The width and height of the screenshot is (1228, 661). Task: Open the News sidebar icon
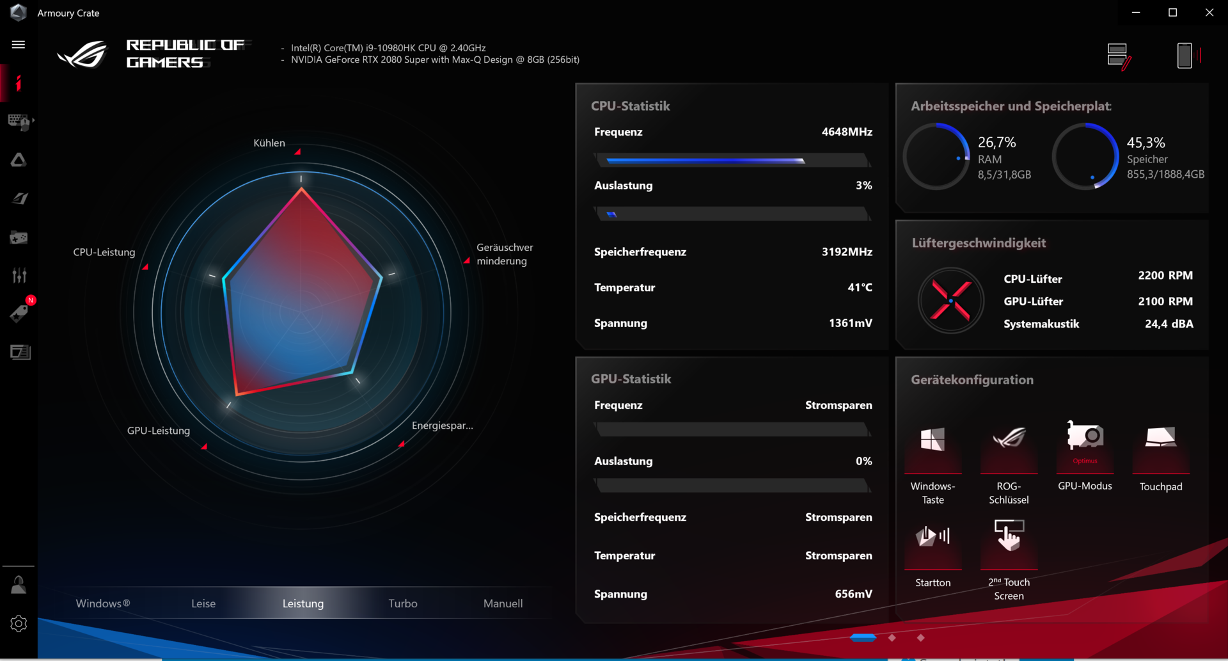[20, 352]
